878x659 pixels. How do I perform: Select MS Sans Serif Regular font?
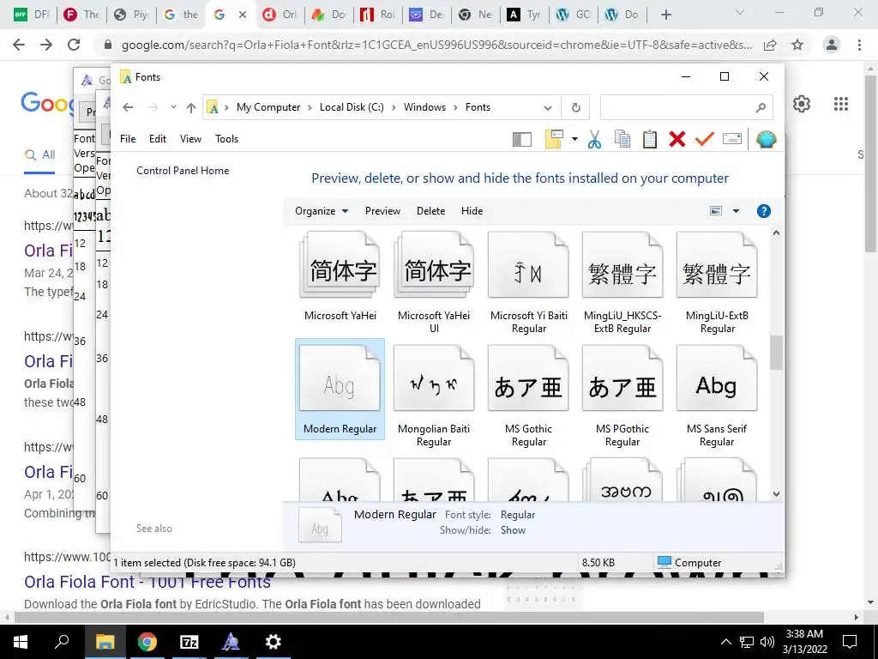[x=717, y=396]
